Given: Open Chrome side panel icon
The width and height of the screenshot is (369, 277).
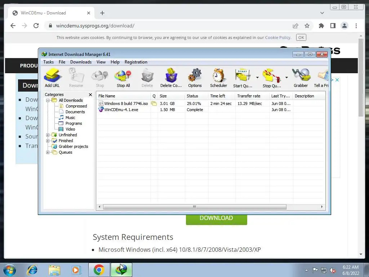Looking at the screenshot, I should tap(333, 26).
